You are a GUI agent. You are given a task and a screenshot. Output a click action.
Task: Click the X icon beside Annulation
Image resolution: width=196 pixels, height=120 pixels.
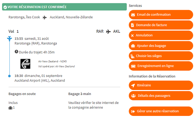(x=133, y=35)
